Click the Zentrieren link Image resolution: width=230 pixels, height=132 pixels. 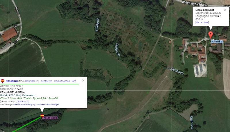coord(47,81)
